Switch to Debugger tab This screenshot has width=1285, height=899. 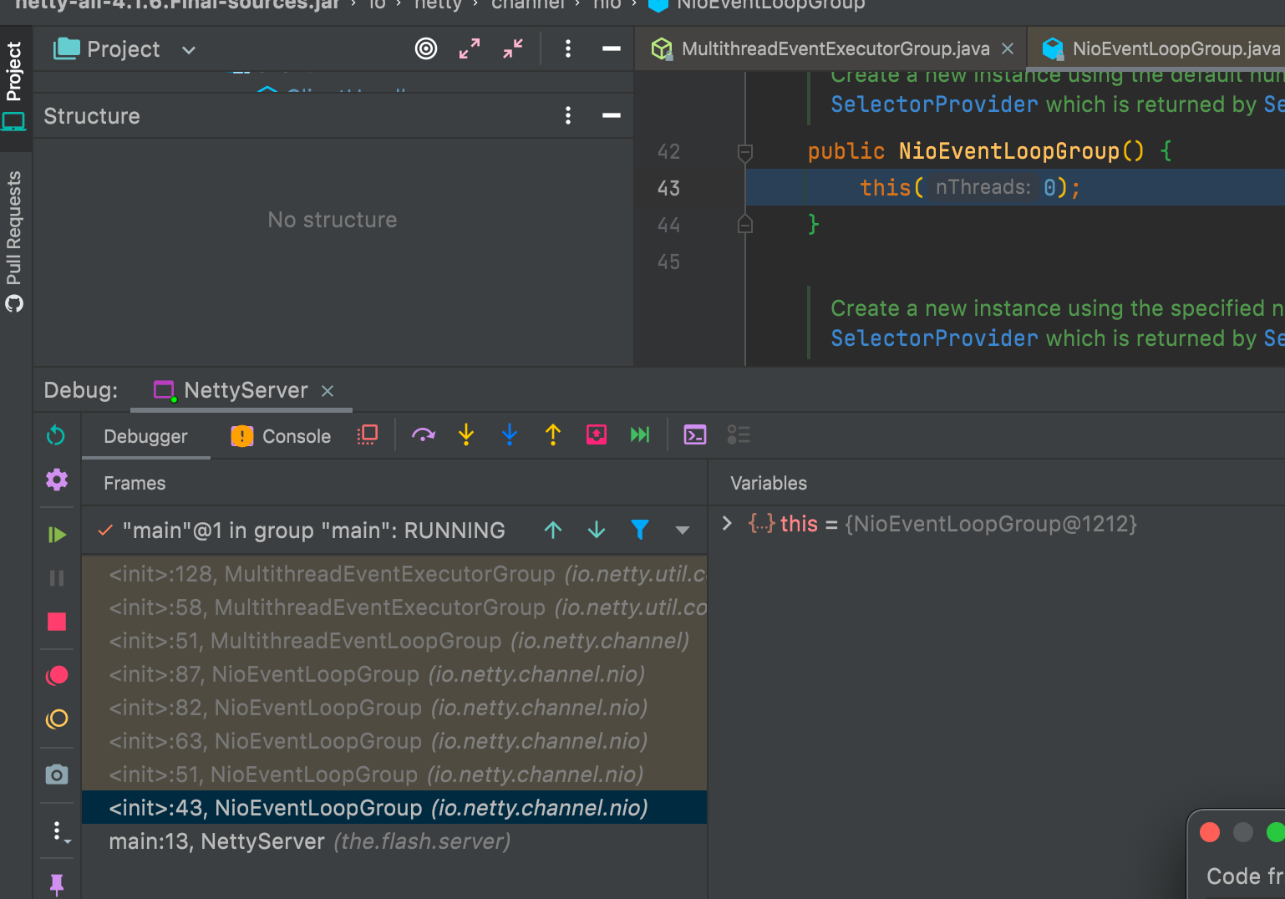click(x=145, y=436)
